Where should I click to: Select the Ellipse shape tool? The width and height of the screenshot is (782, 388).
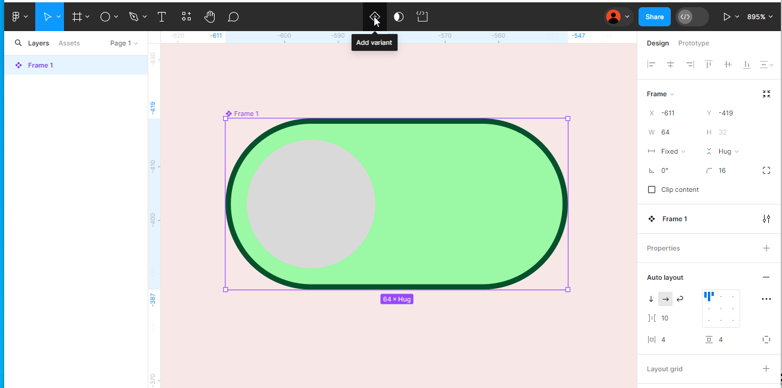coord(105,17)
